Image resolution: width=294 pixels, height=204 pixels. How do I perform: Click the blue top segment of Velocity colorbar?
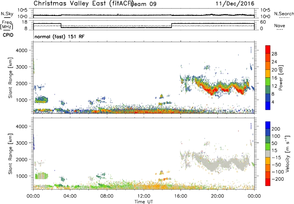point(268,125)
